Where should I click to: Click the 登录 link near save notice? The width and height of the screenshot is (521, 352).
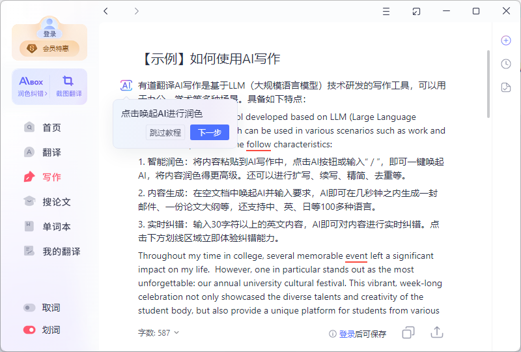(x=346, y=334)
